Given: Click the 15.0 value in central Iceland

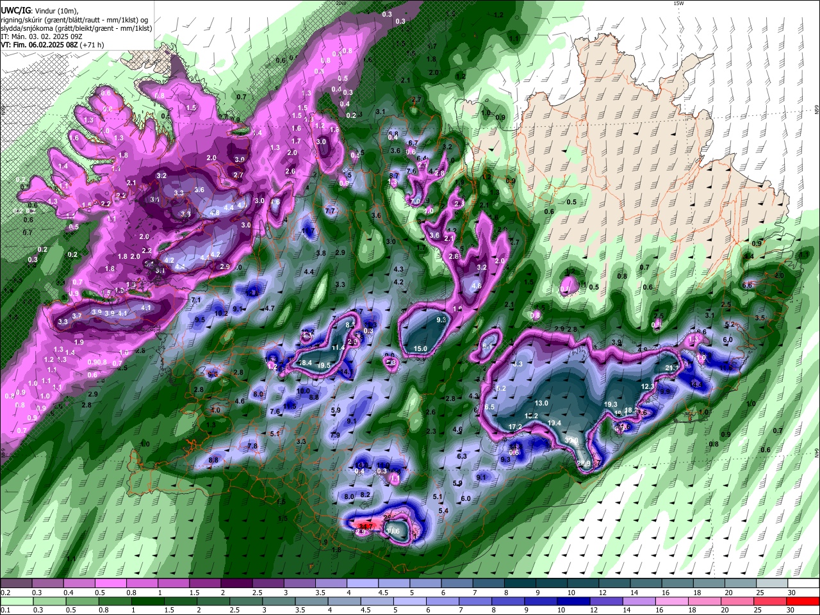Looking at the screenshot, I should (x=420, y=349).
